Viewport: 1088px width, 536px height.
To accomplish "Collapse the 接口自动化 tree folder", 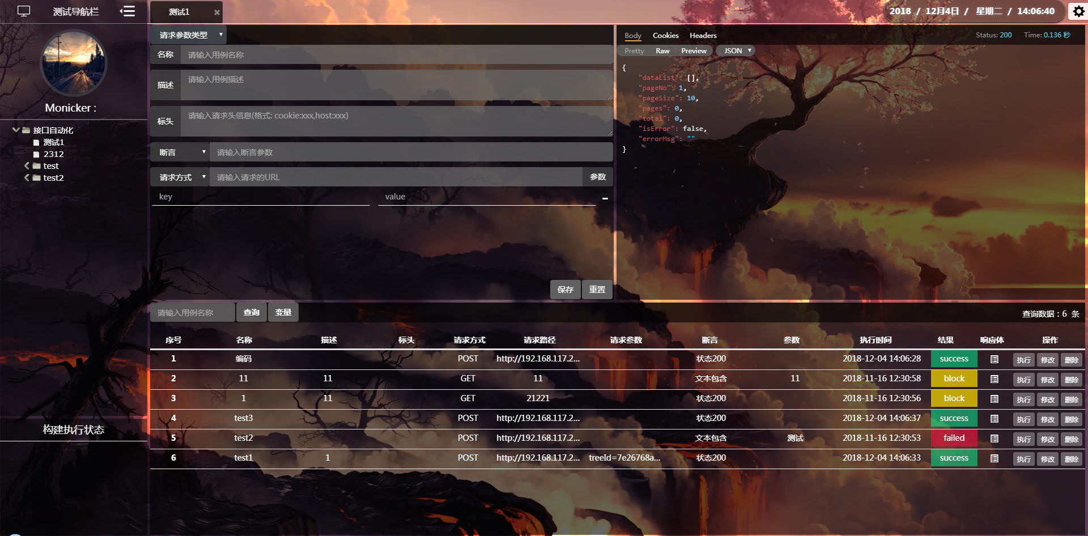I will coord(16,130).
